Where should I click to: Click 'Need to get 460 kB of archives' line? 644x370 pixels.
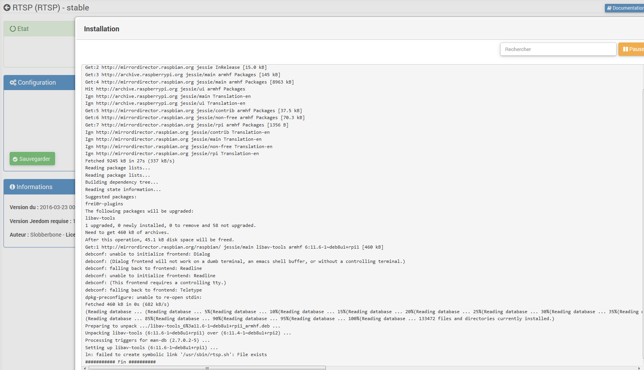[x=127, y=232]
